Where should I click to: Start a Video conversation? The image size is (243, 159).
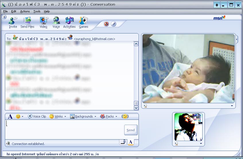click(44, 22)
